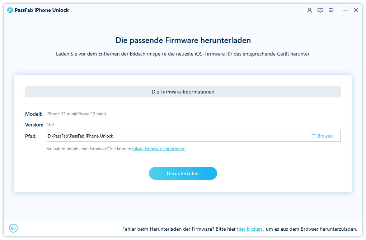
Task: Click the version value 16.3
Action: click(x=51, y=125)
